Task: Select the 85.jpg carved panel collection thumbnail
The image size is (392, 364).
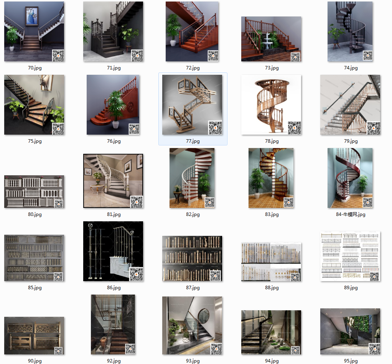Action: (34, 258)
